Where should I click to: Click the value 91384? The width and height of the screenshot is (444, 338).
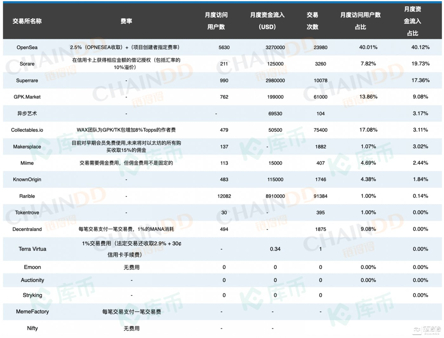[x=321, y=196]
